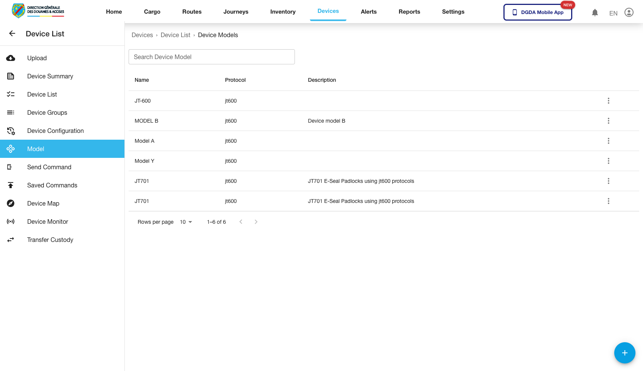Click the back arrow beside Device List

coord(12,34)
